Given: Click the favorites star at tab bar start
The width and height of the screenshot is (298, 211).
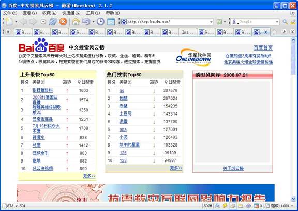Looking at the screenshot, I should pos(8,32).
